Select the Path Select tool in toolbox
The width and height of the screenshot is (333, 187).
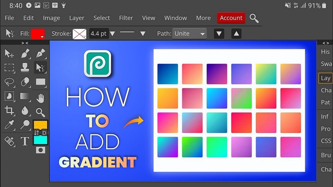pos(41,68)
